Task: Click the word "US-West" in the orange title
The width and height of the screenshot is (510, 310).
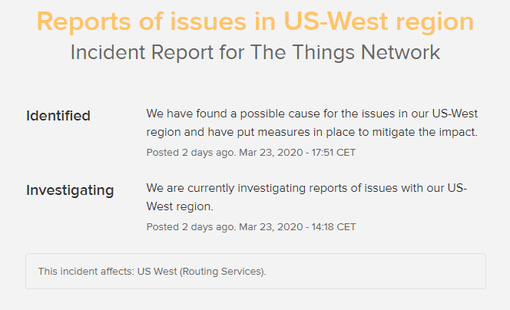Action: [336, 21]
